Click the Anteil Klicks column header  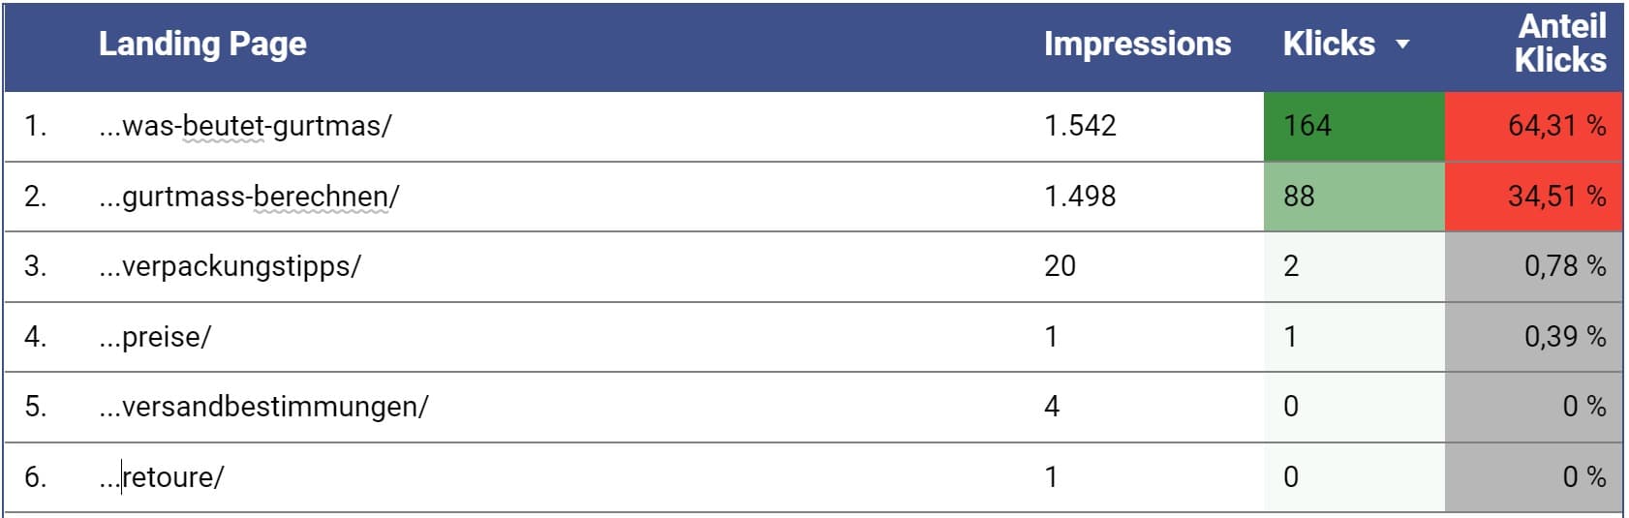[x=1560, y=44]
